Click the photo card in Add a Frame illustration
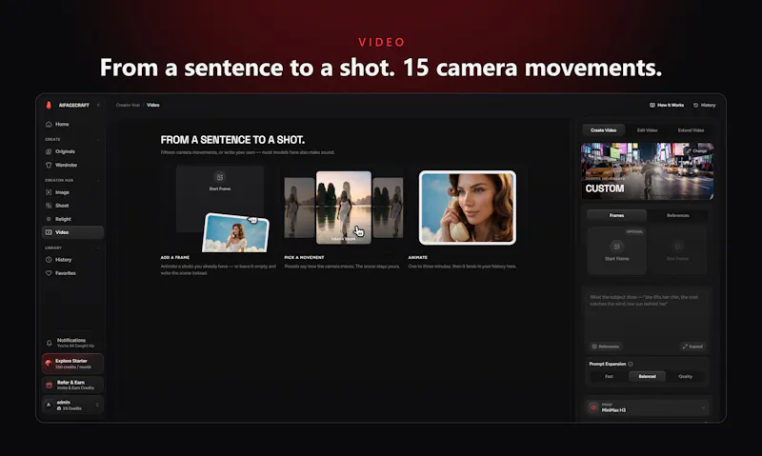This screenshot has width=762, height=456. (235, 233)
